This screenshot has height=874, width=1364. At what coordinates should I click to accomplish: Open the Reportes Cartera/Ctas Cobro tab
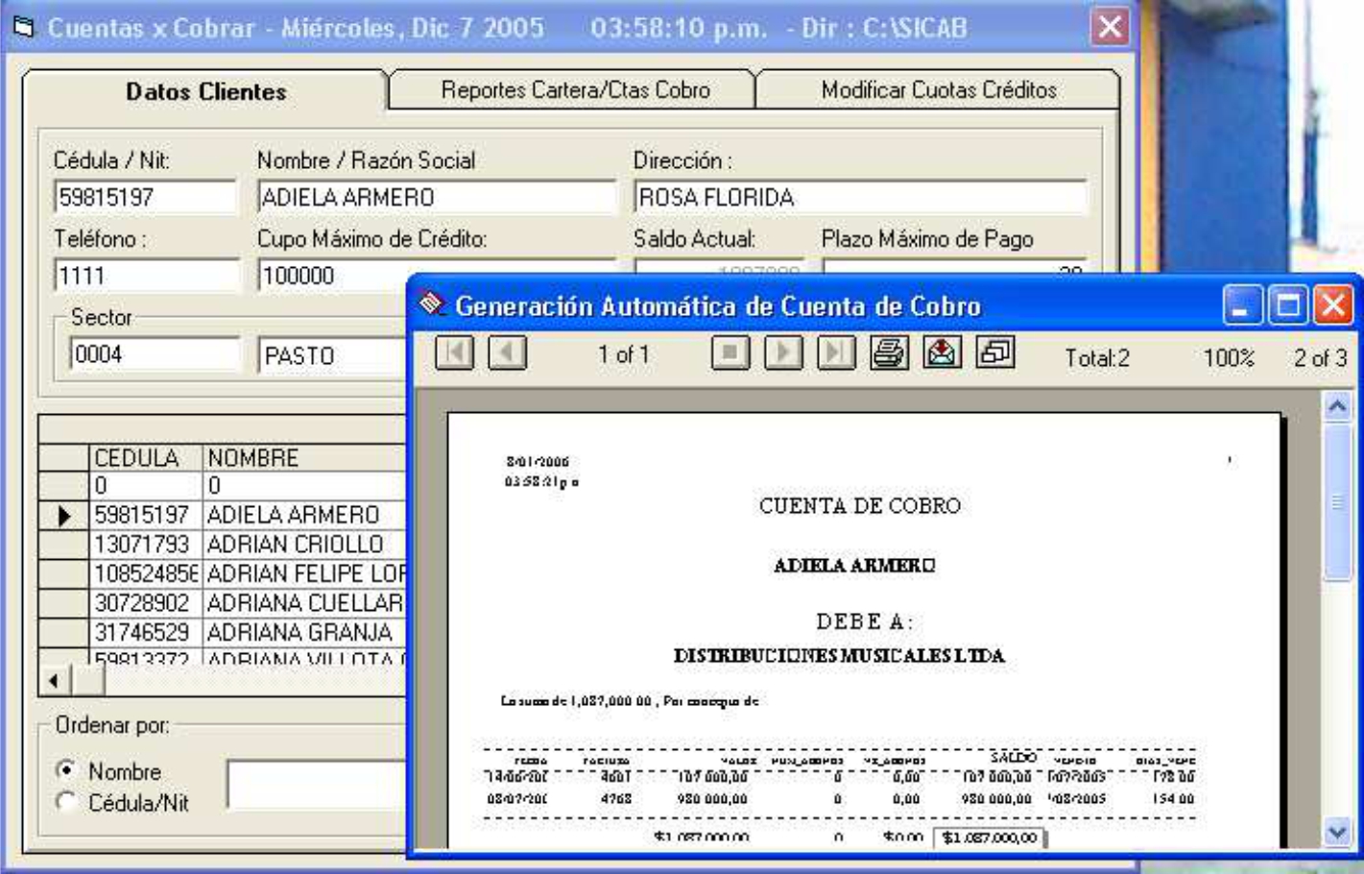(575, 90)
